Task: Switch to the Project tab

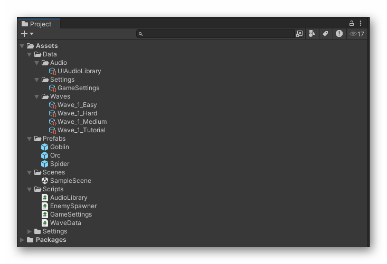Action: 37,24
